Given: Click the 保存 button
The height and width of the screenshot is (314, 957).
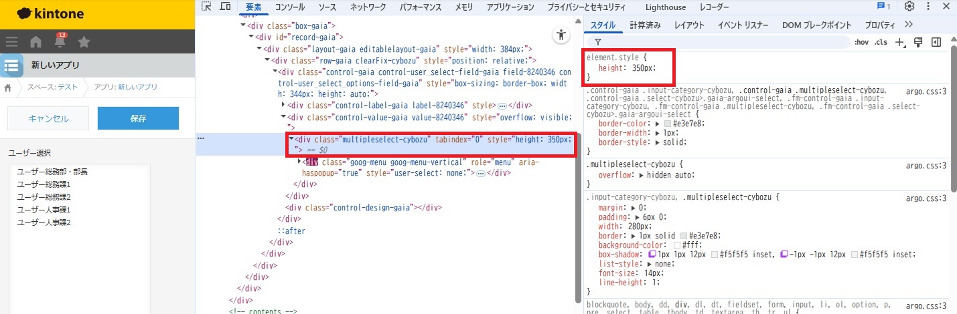Looking at the screenshot, I should pyautogui.click(x=138, y=118).
